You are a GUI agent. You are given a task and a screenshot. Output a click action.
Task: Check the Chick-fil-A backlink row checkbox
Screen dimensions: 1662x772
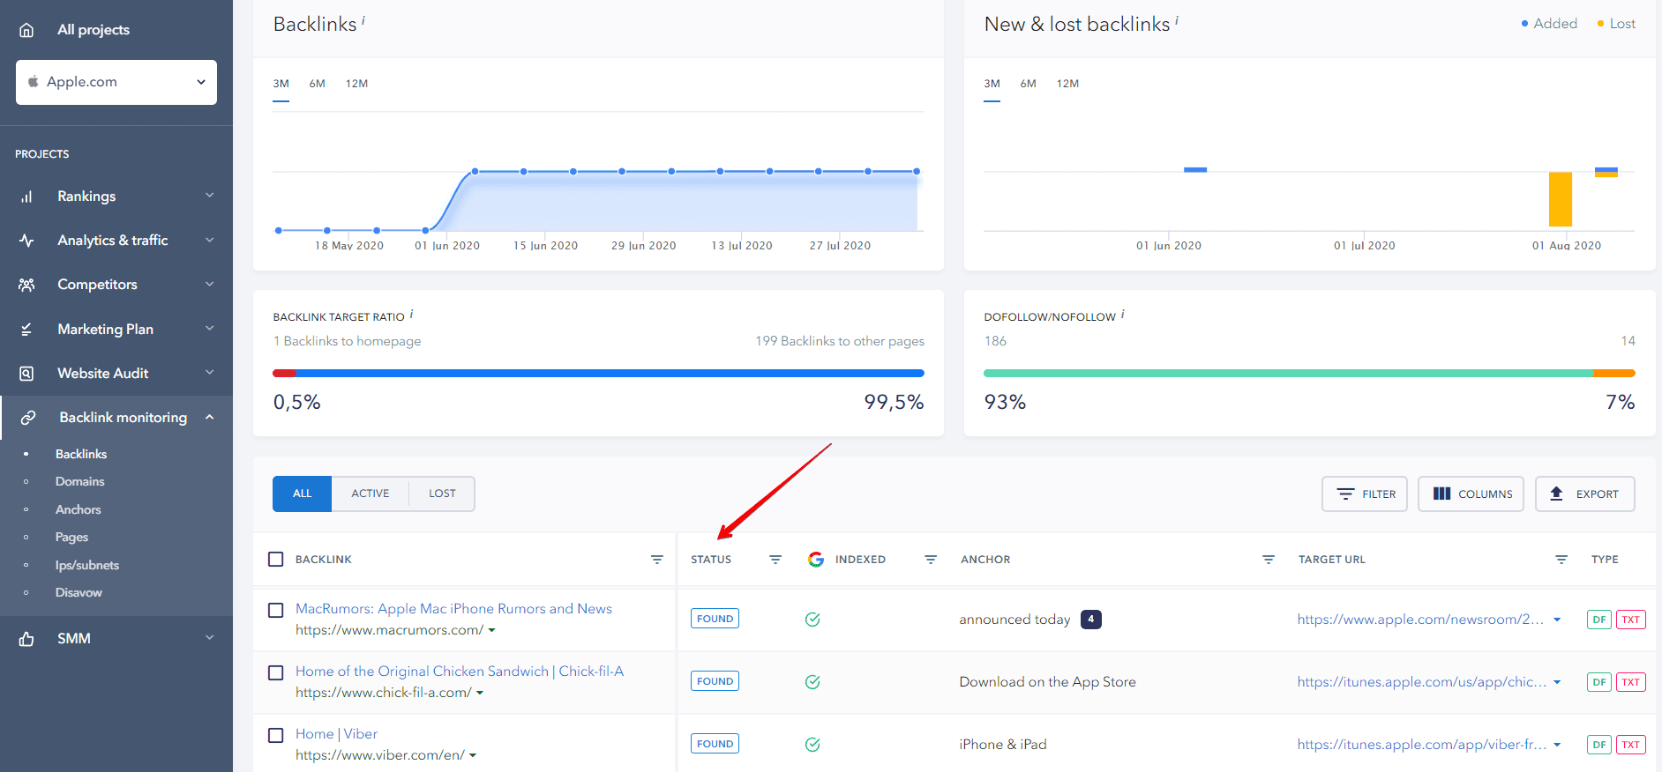pyautogui.click(x=276, y=673)
